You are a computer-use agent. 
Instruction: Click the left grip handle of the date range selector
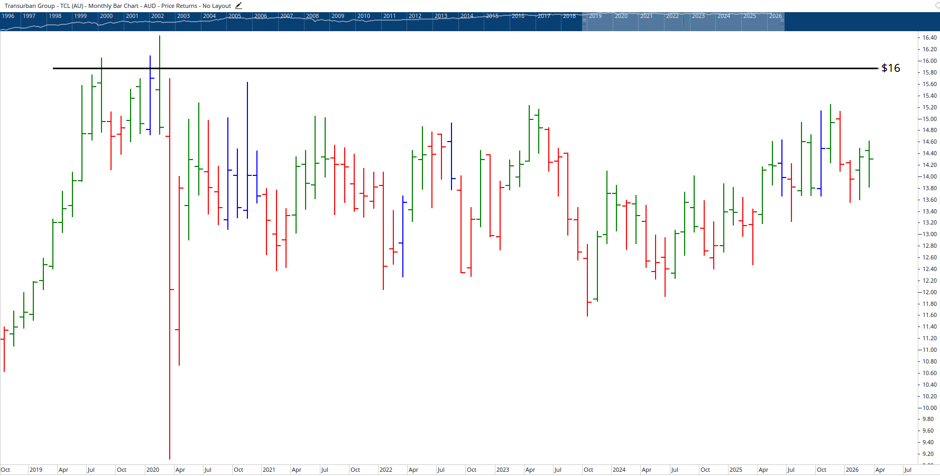tap(583, 21)
